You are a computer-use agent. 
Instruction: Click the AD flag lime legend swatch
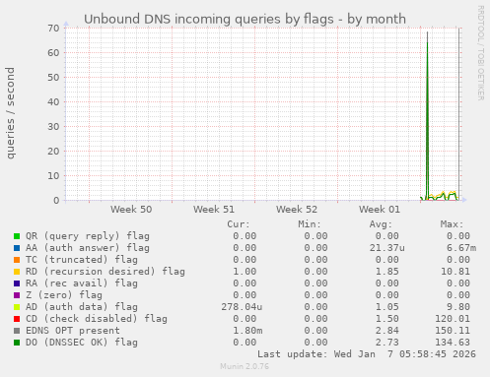click(17, 307)
